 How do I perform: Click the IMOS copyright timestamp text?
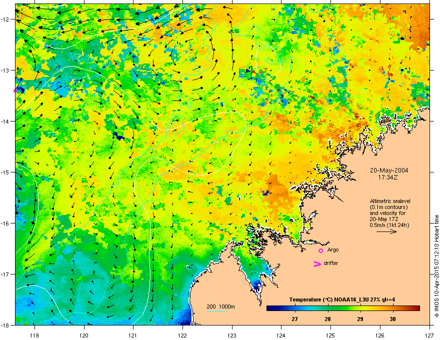click(x=436, y=266)
